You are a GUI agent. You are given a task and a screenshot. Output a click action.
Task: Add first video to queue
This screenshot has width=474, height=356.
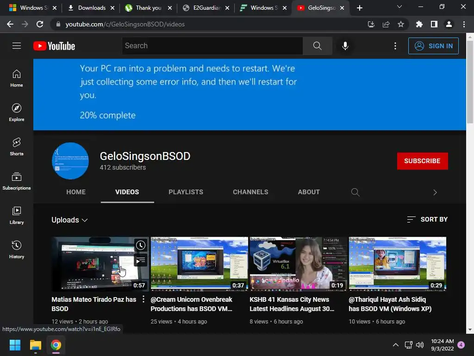tap(141, 260)
